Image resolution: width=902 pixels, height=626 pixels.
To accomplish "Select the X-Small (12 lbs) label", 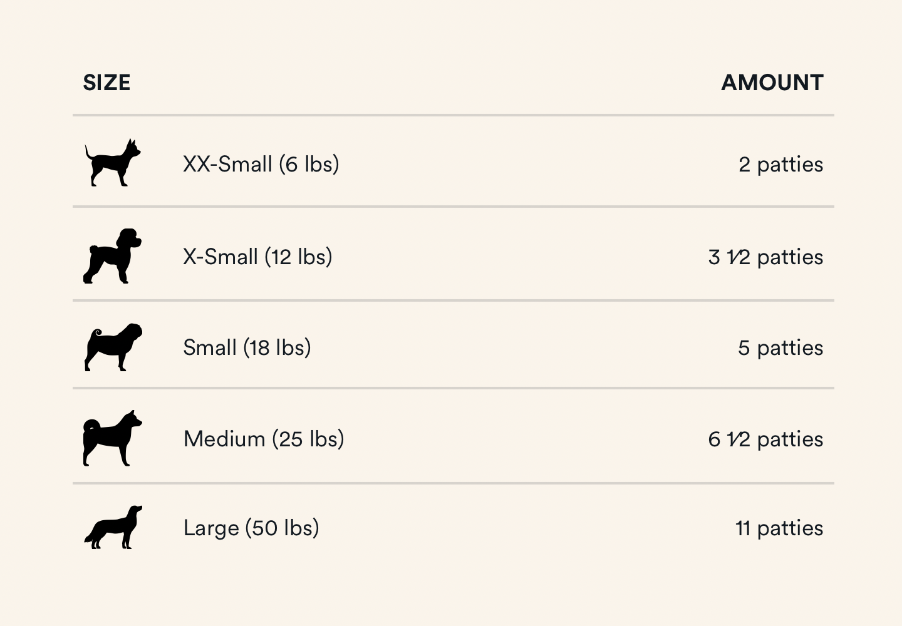I will 257,257.
